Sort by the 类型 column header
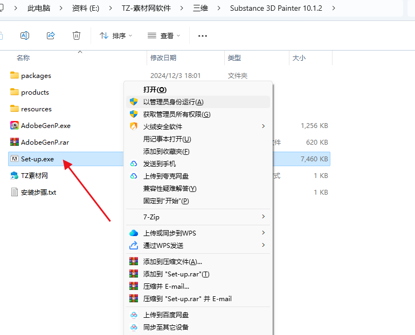Screen dimensions: 415x335 234,58
